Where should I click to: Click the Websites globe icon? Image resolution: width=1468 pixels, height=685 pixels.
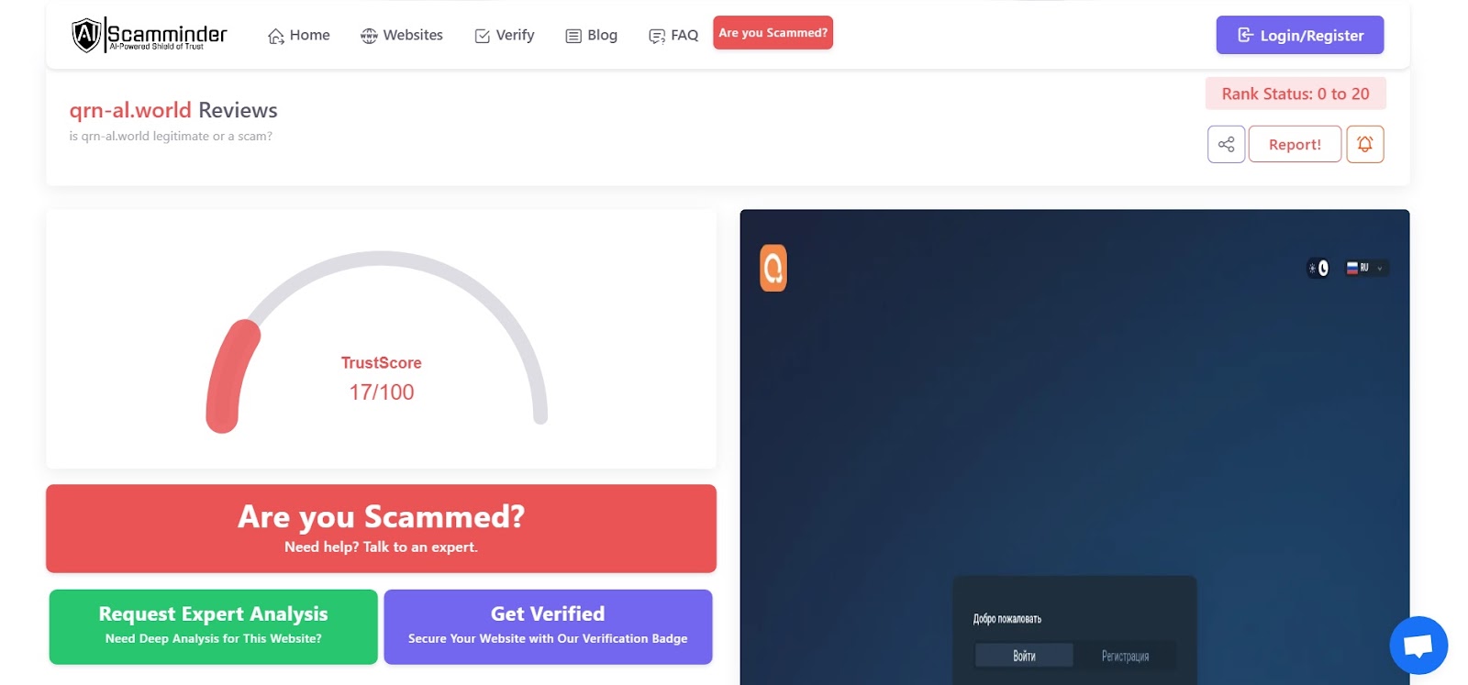(x=369, y=36)
